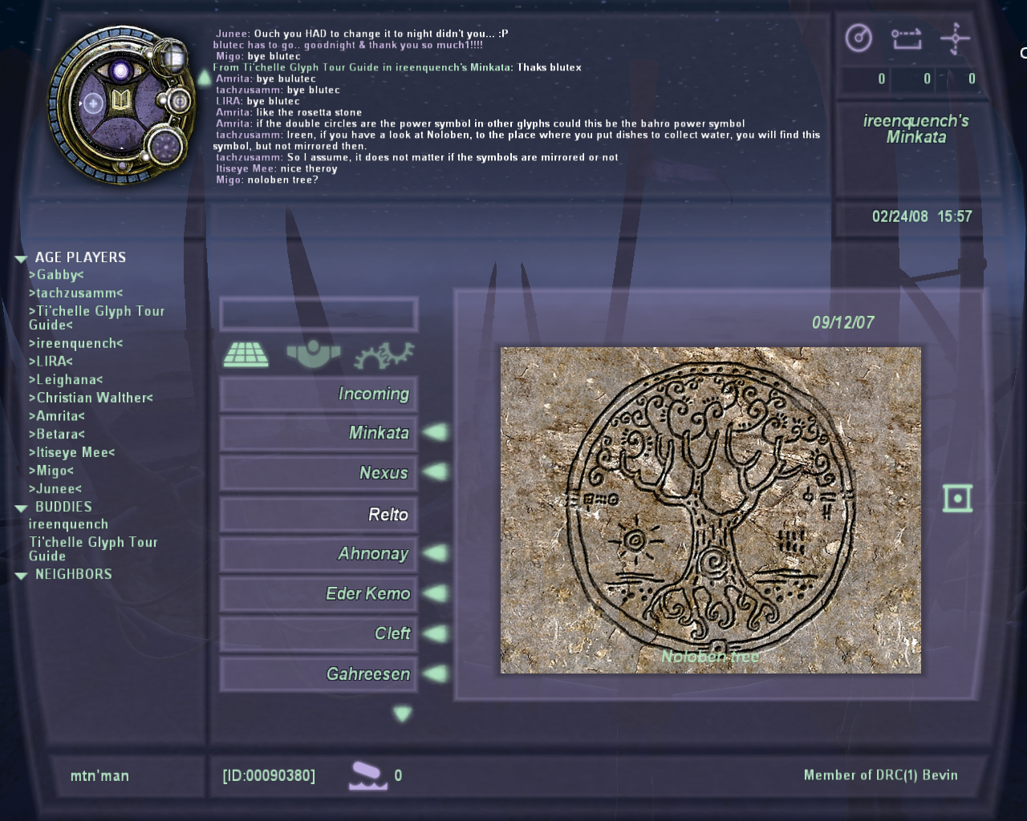Image resolution: width=1027 pixels, height=821 pixels.
Task: Click the glowing eye button atop the KI dial
Action: (x=121, y=71)
